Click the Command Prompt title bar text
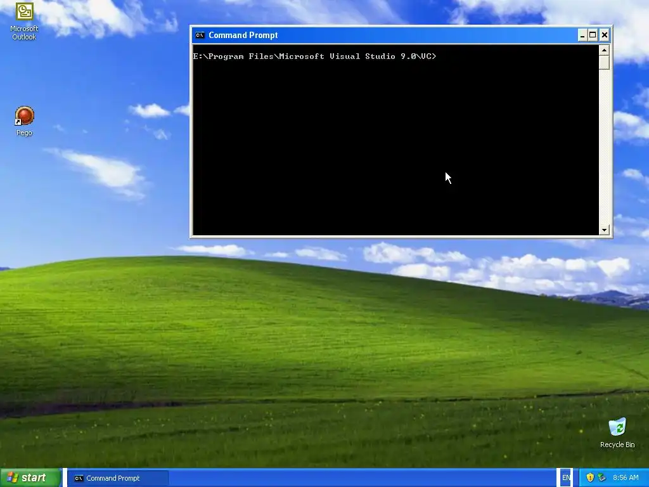 [243, 36]
